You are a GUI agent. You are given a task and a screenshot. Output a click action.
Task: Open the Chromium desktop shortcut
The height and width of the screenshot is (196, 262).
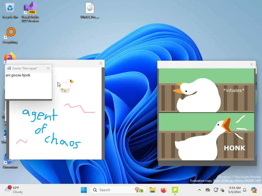click(10, 161)
